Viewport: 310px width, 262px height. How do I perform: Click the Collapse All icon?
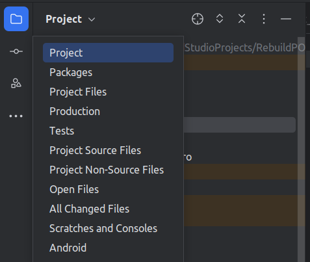pos(242,19)
